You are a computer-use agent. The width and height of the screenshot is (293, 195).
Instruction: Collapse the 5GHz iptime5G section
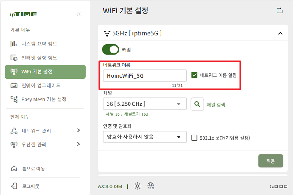point(280,33)
